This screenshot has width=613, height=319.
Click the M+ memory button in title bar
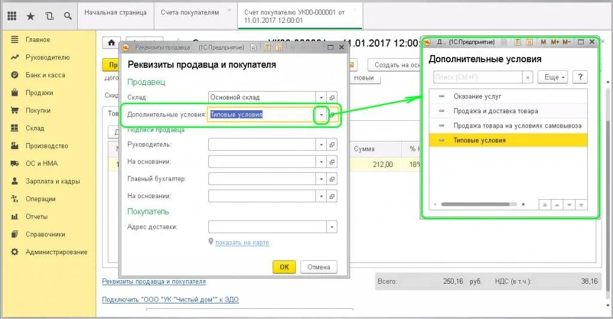click(555, 42)
